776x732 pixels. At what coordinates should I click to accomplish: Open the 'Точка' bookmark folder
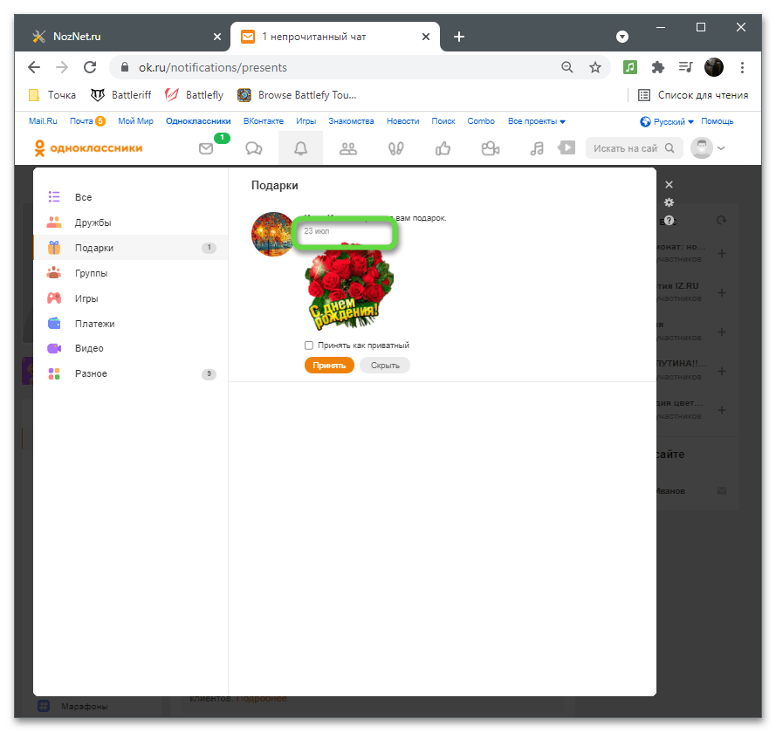click(x=52, y=95)
